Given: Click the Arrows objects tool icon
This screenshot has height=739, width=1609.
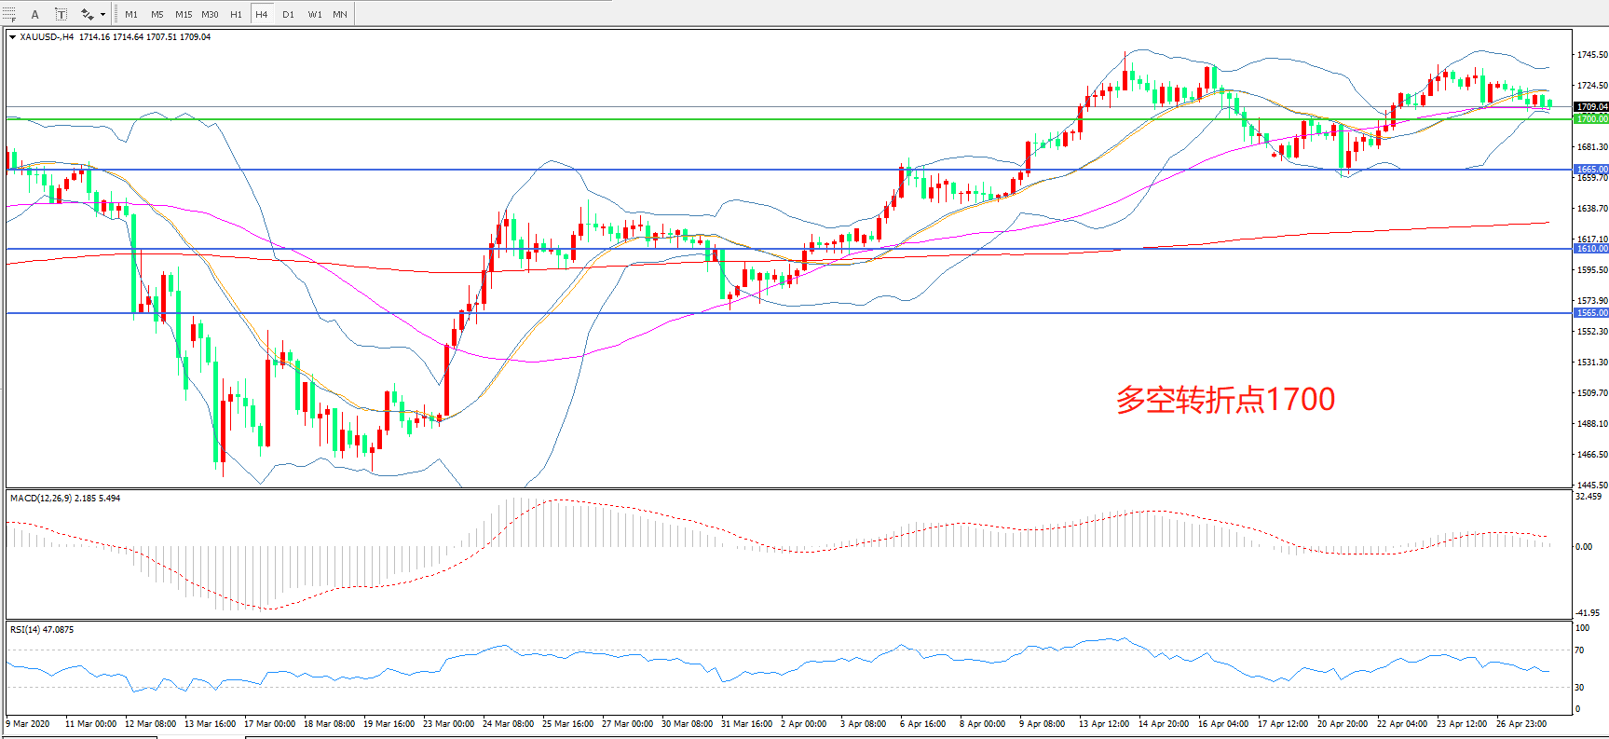Looking at the screenshot, I should [87, 14].
